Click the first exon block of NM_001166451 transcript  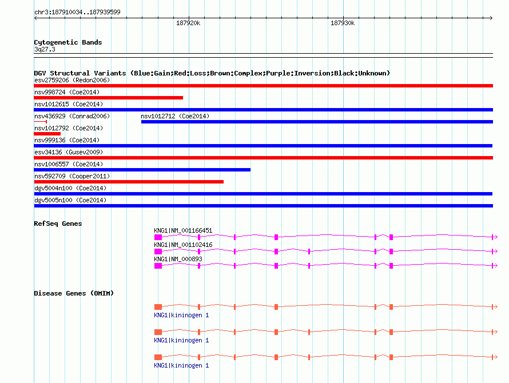pyautogui.click(x=158, y=237)
